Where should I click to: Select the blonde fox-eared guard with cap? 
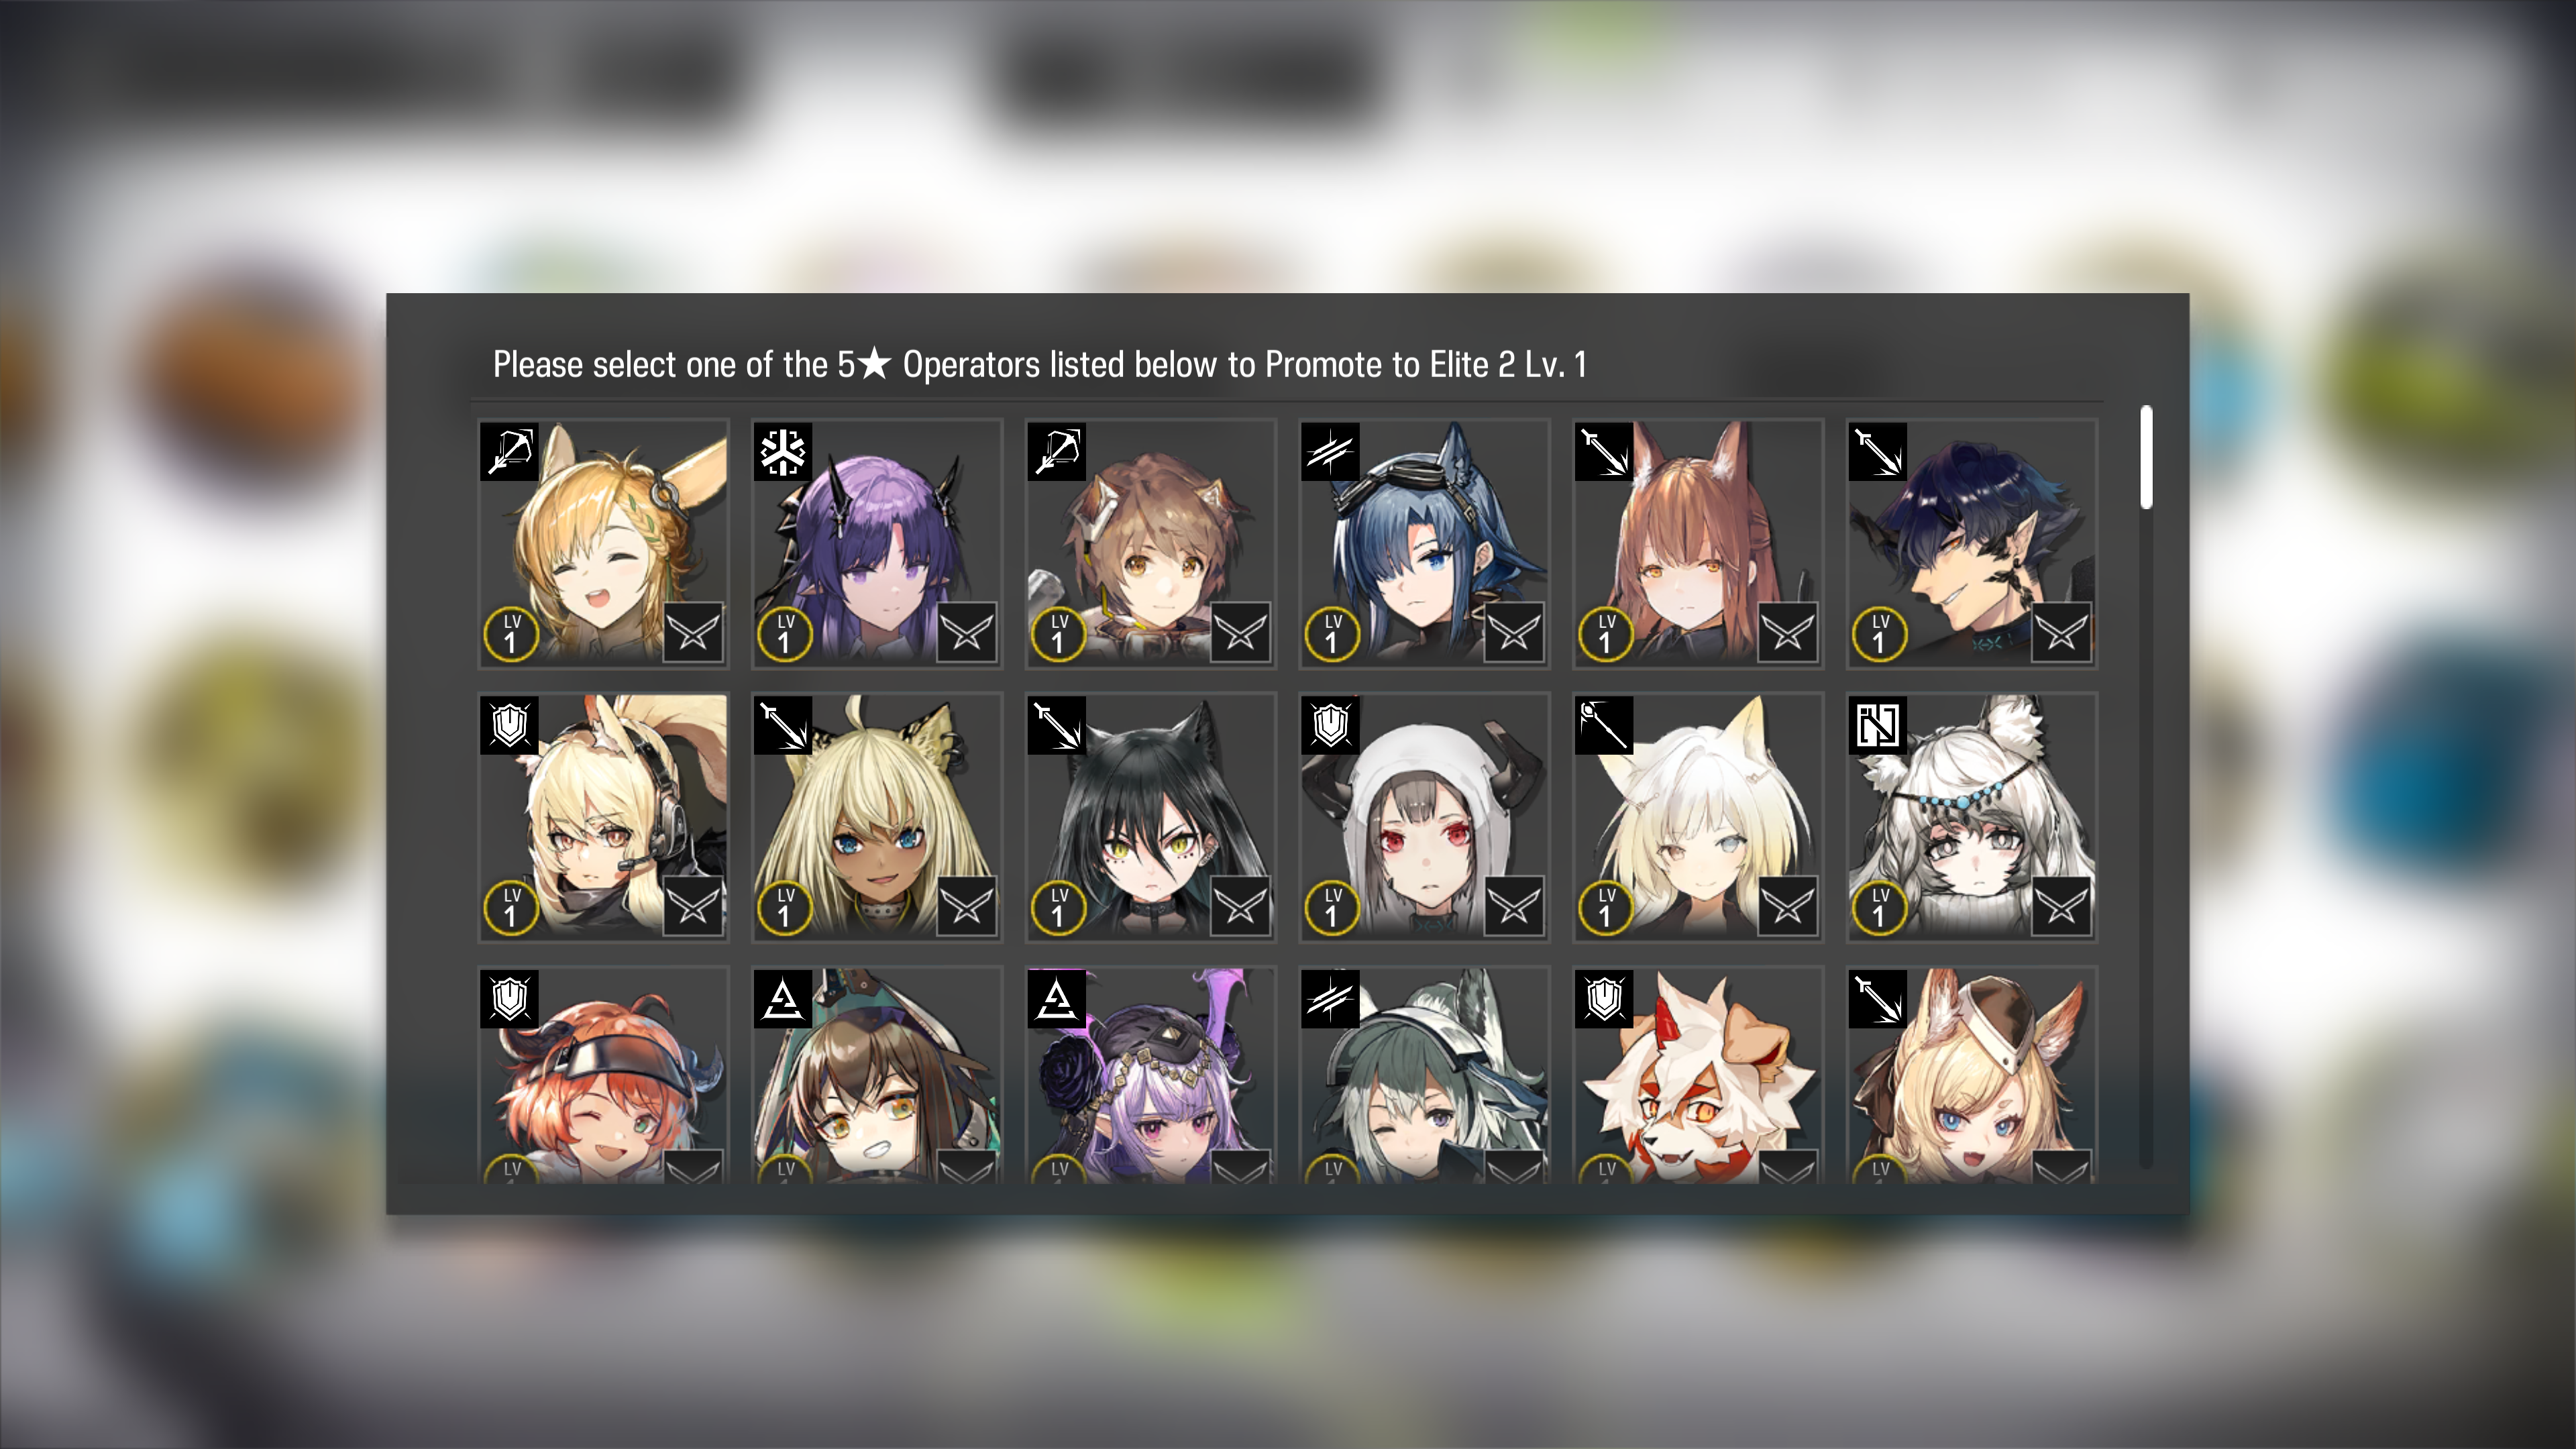(1971, 1076)
